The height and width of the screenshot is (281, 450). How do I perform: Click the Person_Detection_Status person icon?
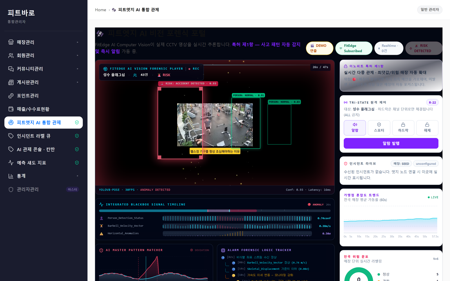(102, 218)
